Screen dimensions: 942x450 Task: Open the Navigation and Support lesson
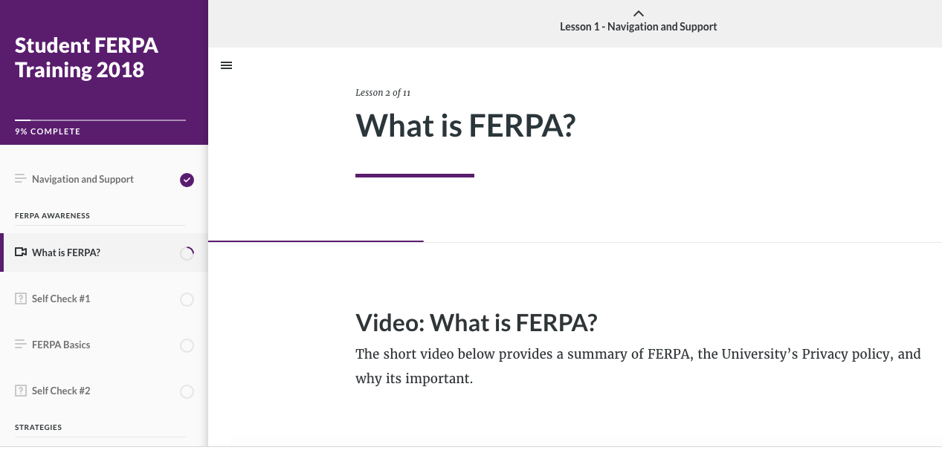pyautogui.click(x=104, y=179)
